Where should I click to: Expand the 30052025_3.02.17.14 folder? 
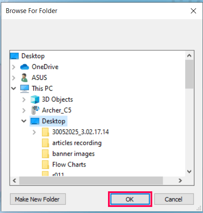(34, 132)
